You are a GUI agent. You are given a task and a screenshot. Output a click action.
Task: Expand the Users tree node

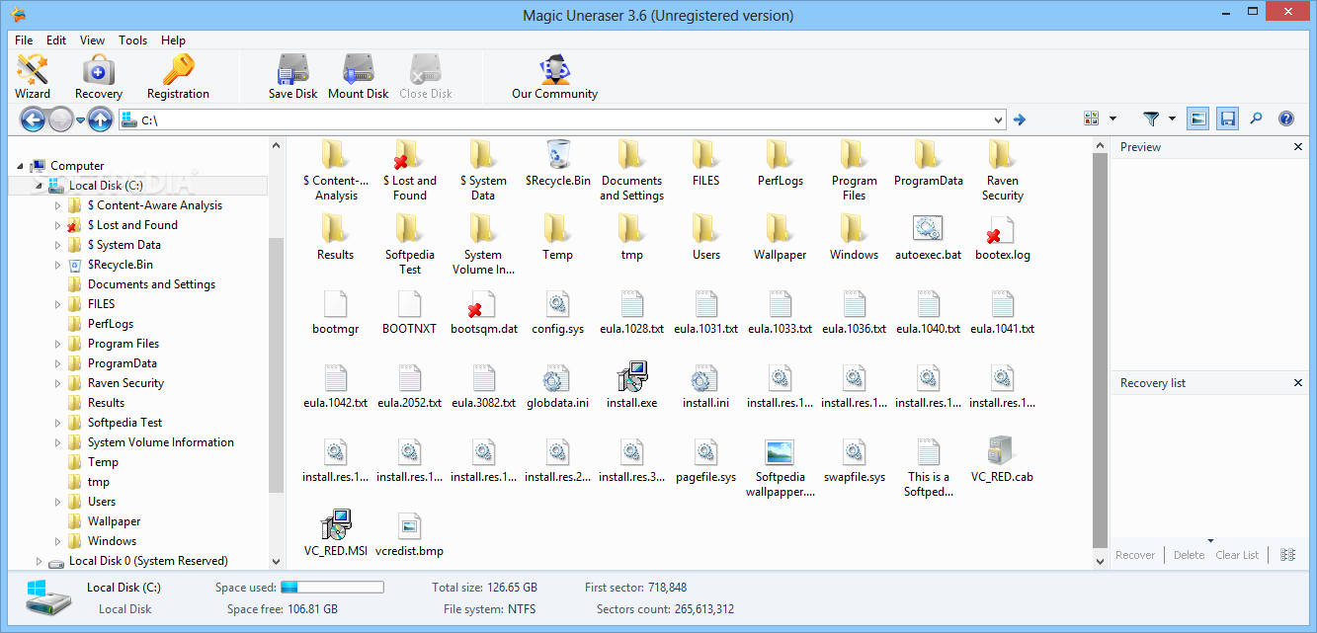(58, 502)
